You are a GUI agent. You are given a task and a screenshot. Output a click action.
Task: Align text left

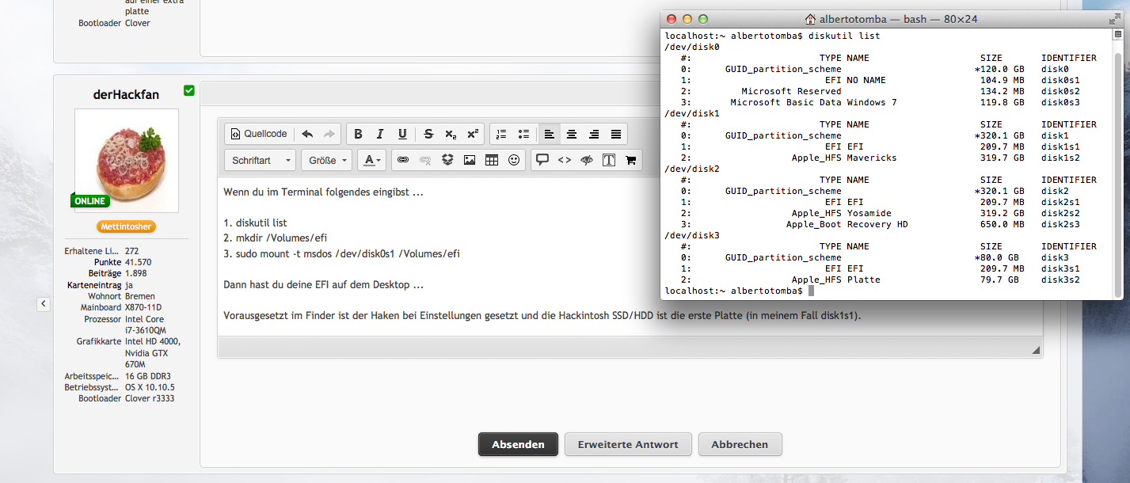tap(550, 134)
